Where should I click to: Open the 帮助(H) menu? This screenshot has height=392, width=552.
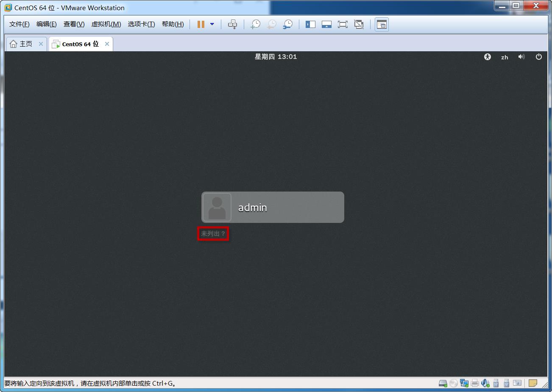[x=173, y=24]
